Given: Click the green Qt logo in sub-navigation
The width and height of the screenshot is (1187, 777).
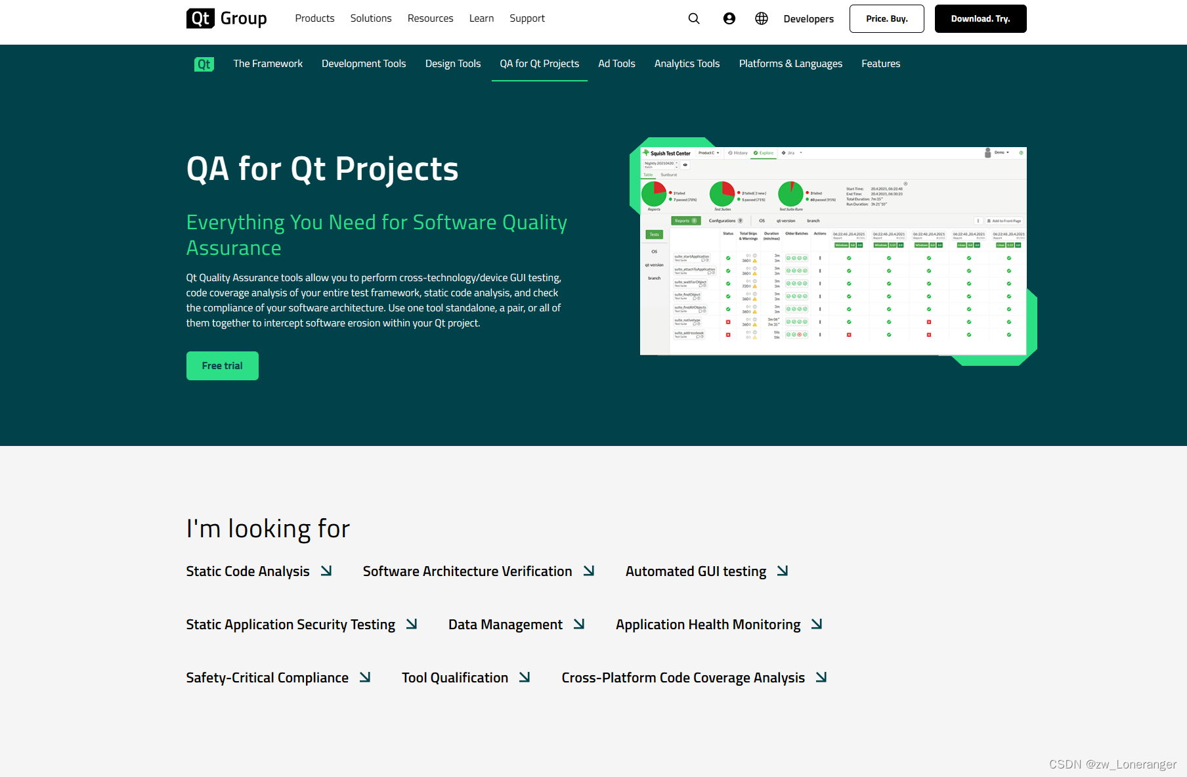Looking at the screenshot, I should pos(204,64).
